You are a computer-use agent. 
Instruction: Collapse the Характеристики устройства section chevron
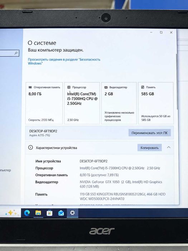[169, 147]
